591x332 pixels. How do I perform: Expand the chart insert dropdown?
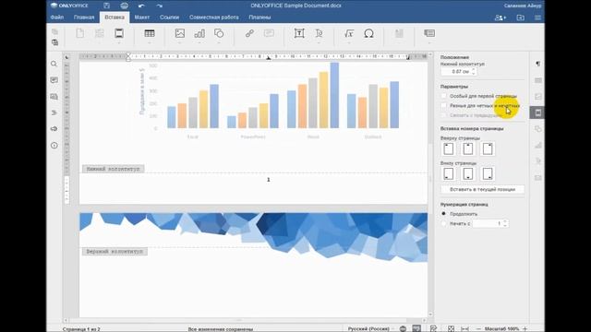(199, 42)
